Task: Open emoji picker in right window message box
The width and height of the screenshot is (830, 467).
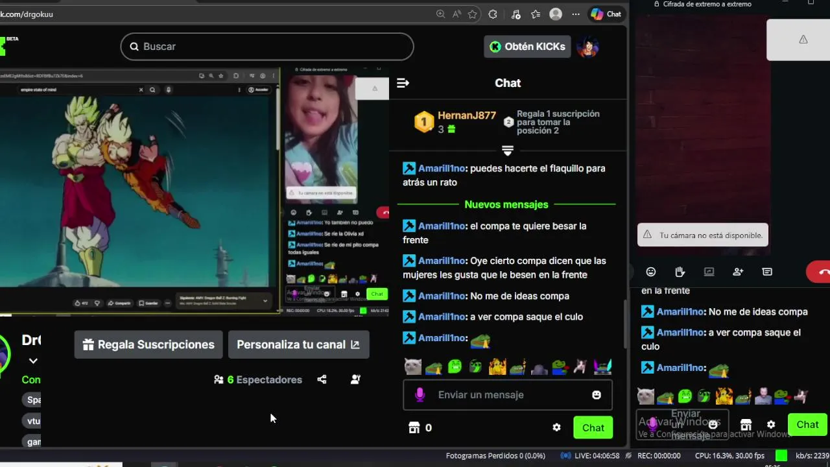Action: [713, 424]
